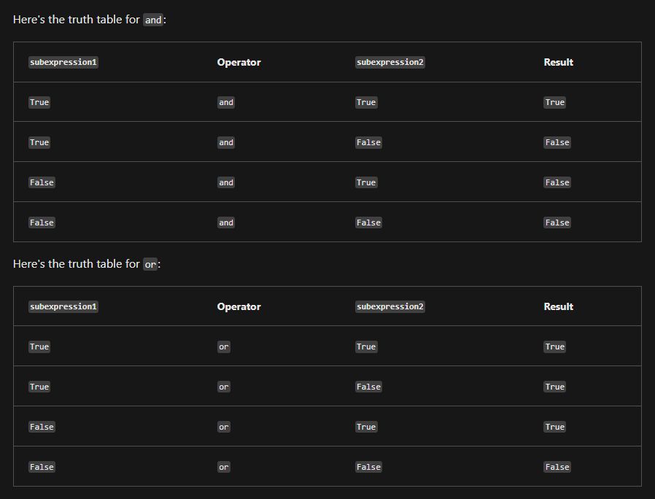Click True subexpression2 in False and True row
The image size is (655, 499).
(366, 182)
